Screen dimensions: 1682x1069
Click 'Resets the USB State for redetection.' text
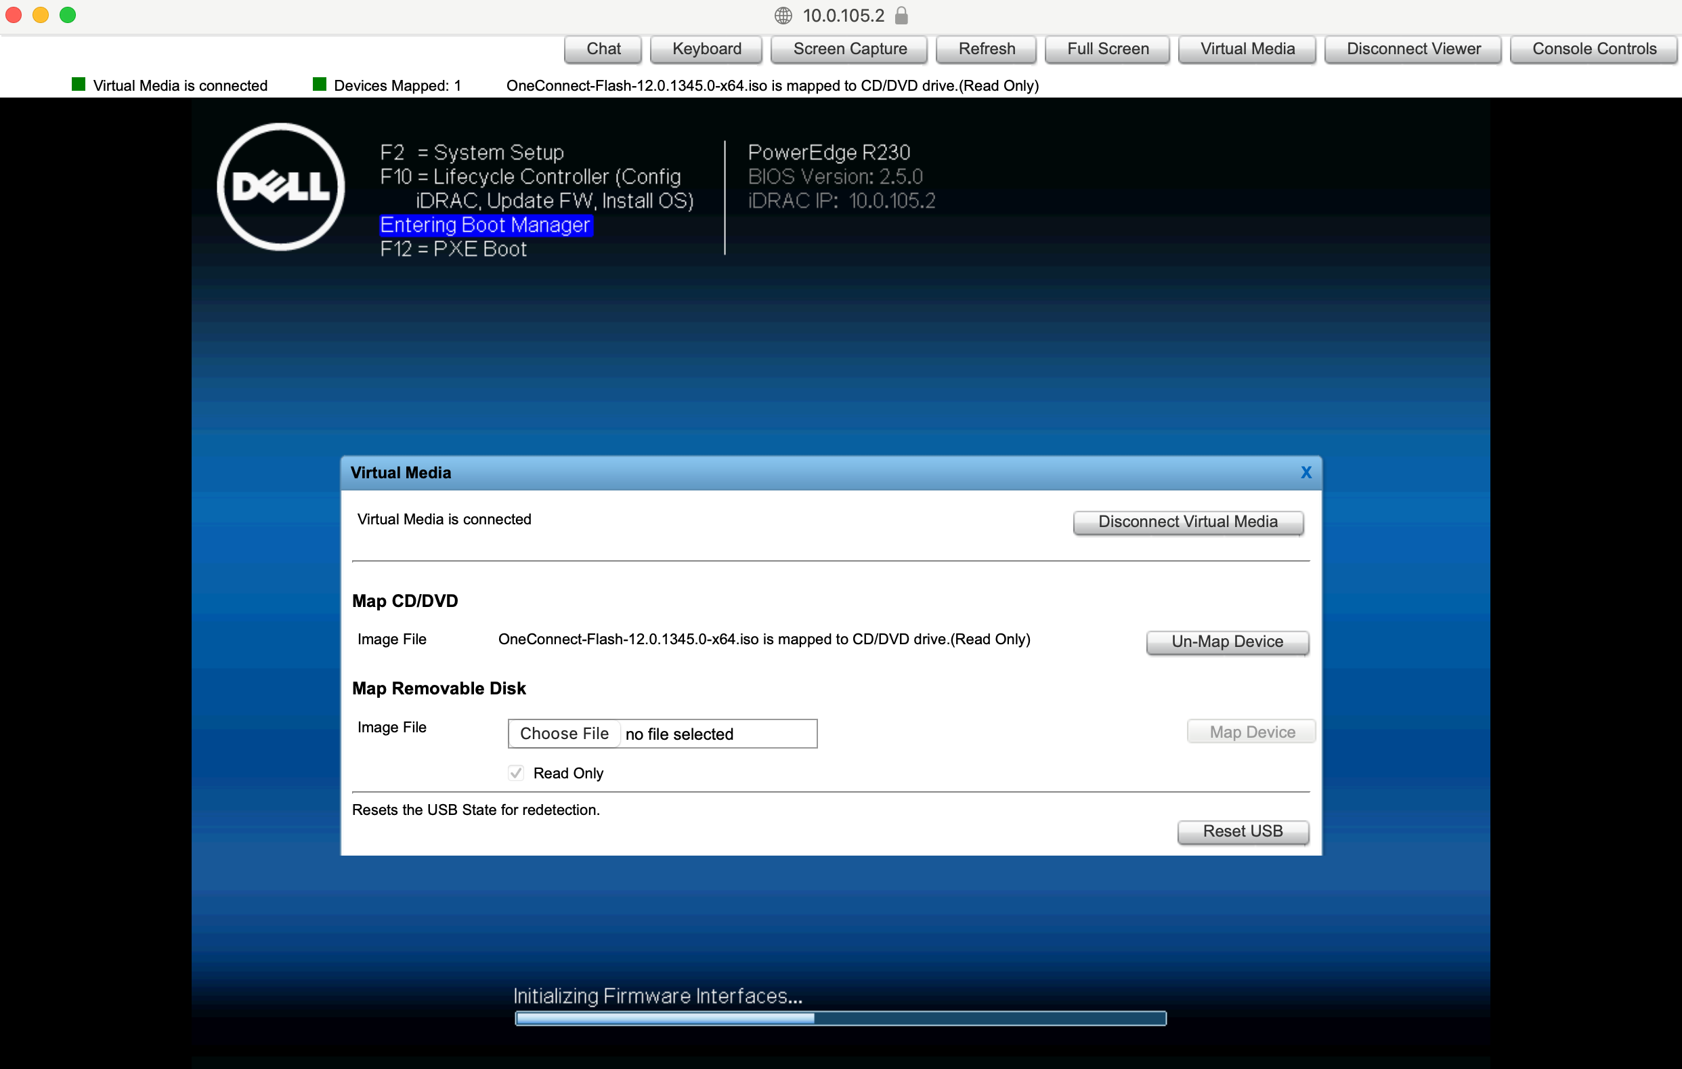[475, 810]
